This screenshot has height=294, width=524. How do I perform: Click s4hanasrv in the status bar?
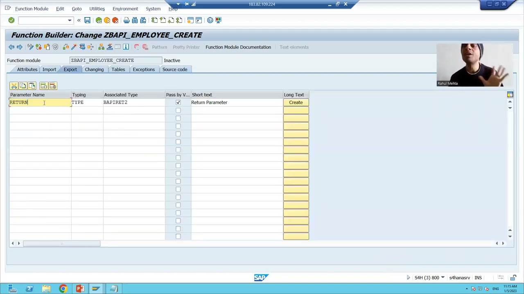(x=459, y=278)
